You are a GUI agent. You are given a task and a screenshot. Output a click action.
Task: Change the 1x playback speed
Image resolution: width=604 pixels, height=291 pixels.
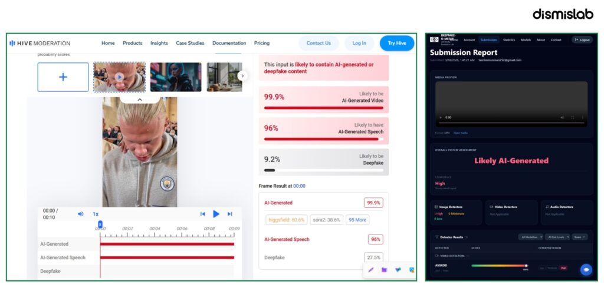(x=96, y=214)
